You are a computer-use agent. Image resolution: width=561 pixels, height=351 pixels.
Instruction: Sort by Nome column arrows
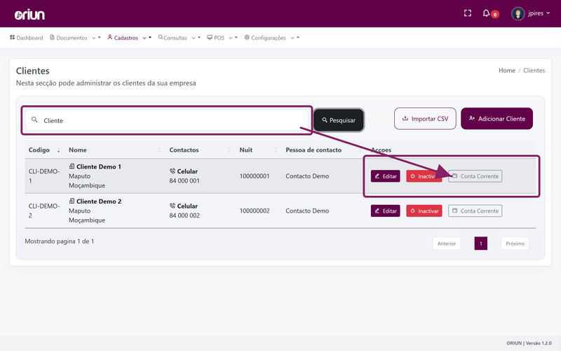[x=159, y=150]
